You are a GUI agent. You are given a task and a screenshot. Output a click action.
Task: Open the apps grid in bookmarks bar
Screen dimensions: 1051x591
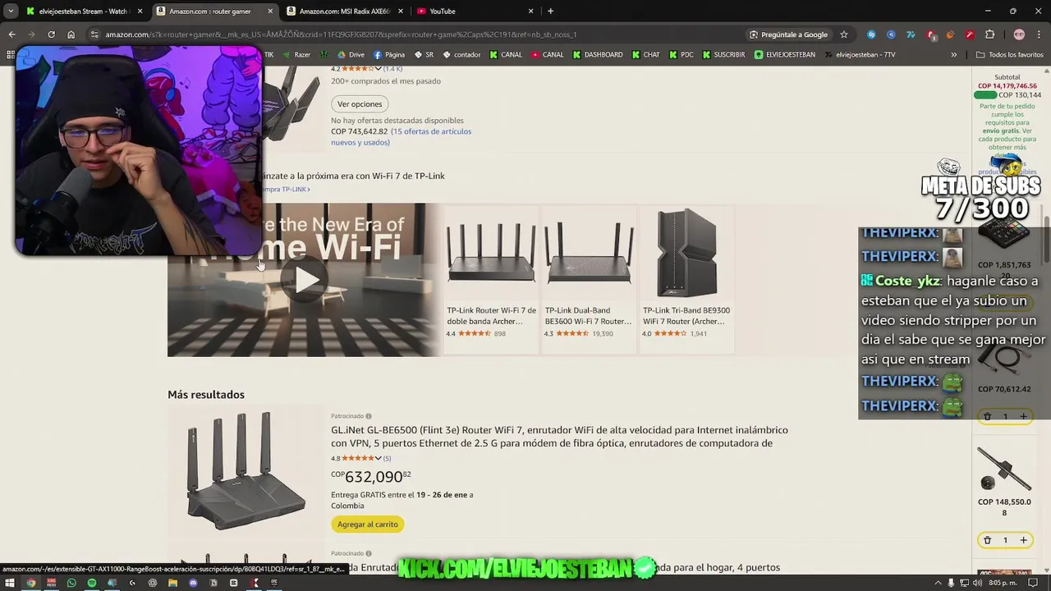[x=10, y=55]
